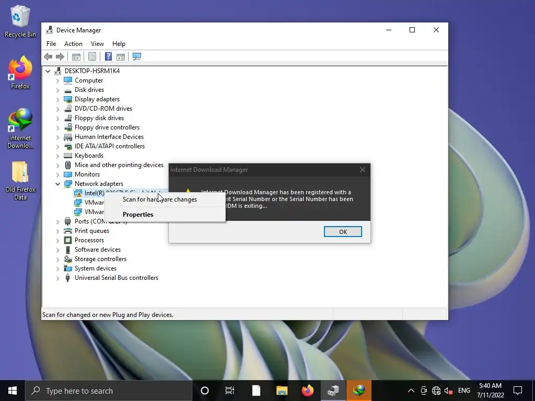535x401 pixels.
Task: Expand the Human Interface Devices node
Action: [x=57, y=137]
